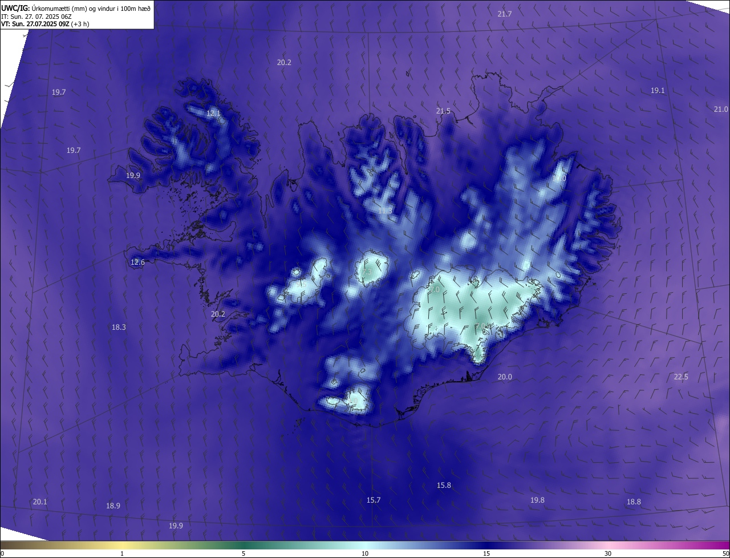The height and width of the screenshot is (558, 730).
Task: Click the initial time line "IT: Sun. 27. 07. 2025 06Z"
Action: 36,17
